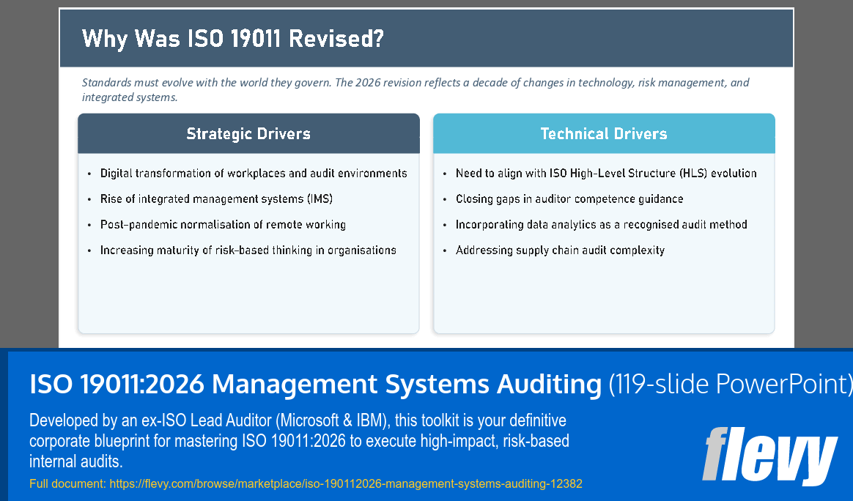Click the description 'Developed by an ex-ISO Lead Auditor'
The width and height of the screenshot is (853, 501).
(299, 441)
